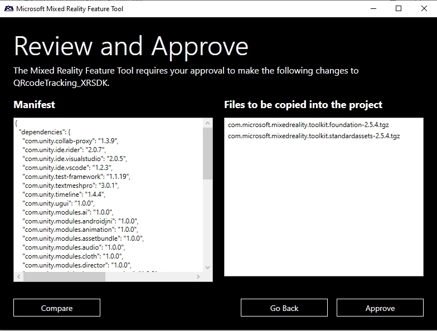This screenshot has height=331, width=437.
Task: Click the "com.unity.textmeshpro" manifest line
Action: [70, 185]
